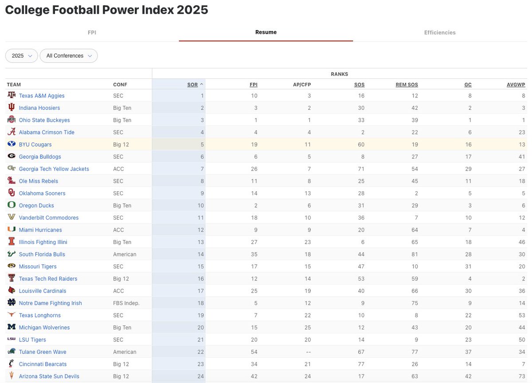532x383 pixels.
Task: Sort by the AVGWP column header
Action: click(516, 85)
